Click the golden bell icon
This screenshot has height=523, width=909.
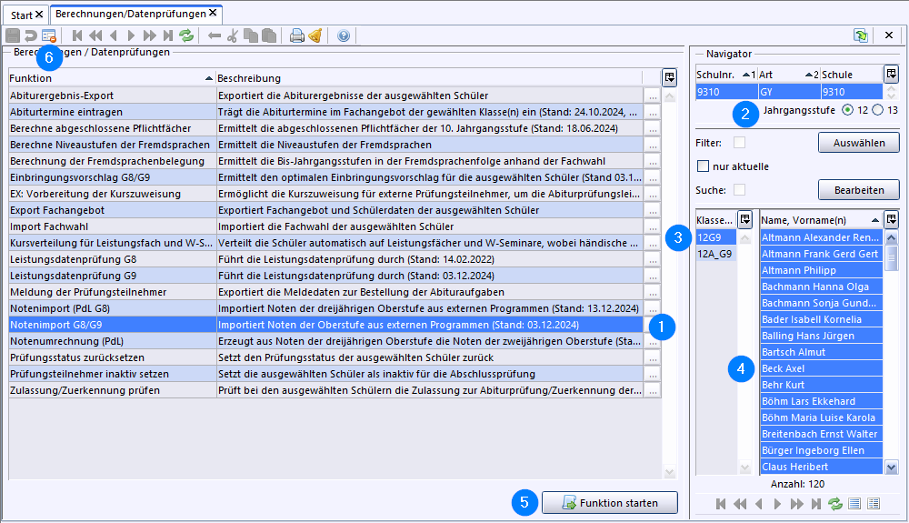coord(315,36)
